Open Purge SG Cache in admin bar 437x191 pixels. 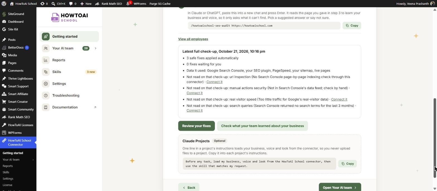click(x=160, y=4)
